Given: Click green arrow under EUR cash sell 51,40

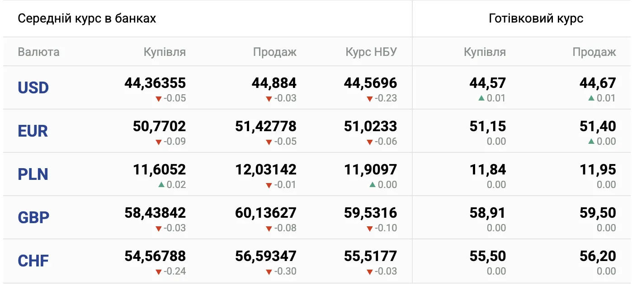Looking at the screenshot, I should click(x=591, y=142).
